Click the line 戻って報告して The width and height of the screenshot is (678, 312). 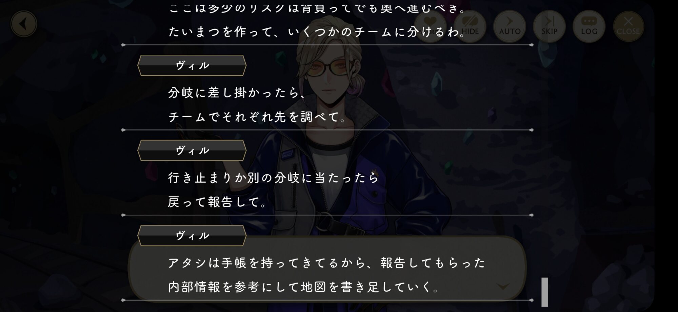coord(217,202)
